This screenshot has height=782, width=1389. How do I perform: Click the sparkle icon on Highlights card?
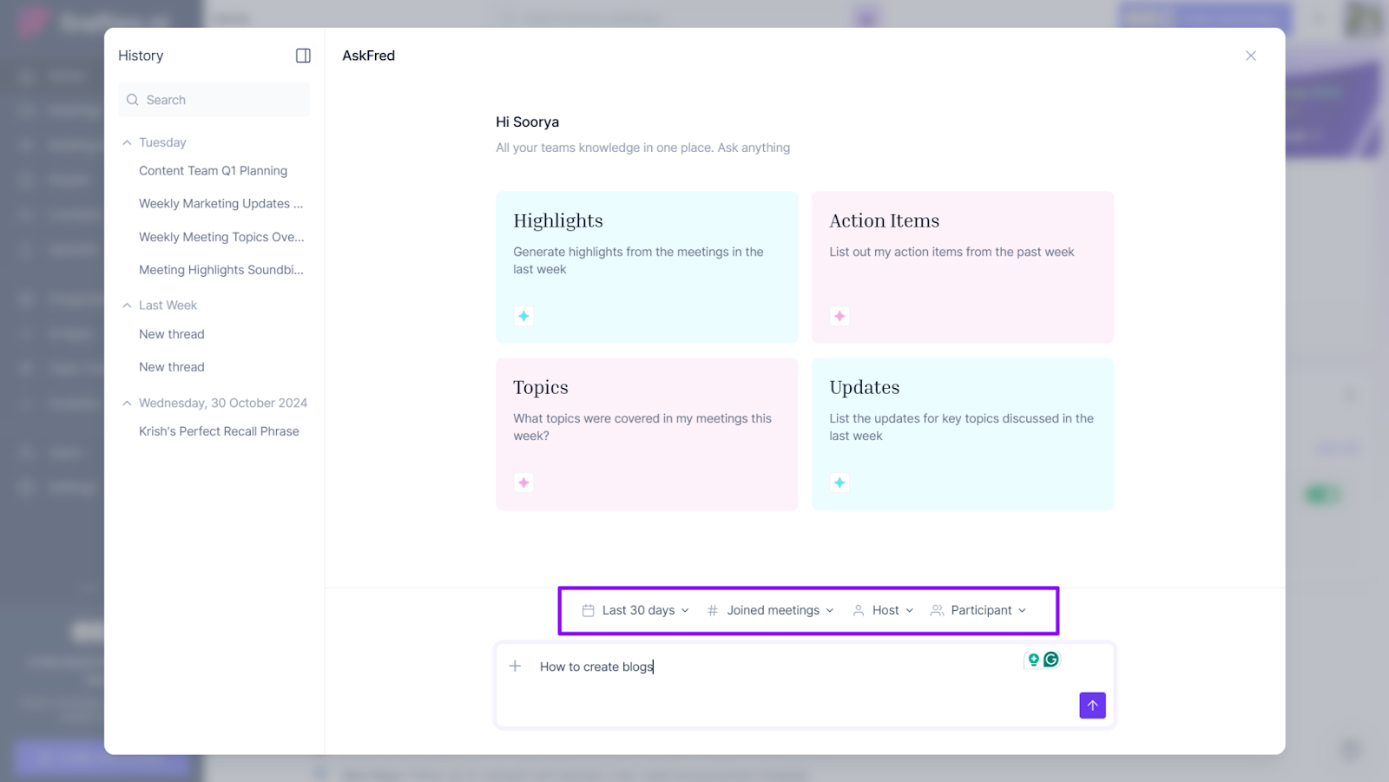tap(523, 316)
